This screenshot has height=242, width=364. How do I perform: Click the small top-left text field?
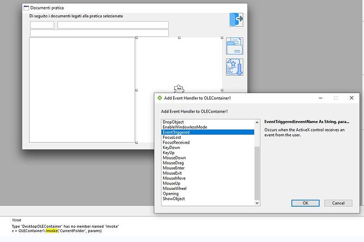(x=42, y=25)
